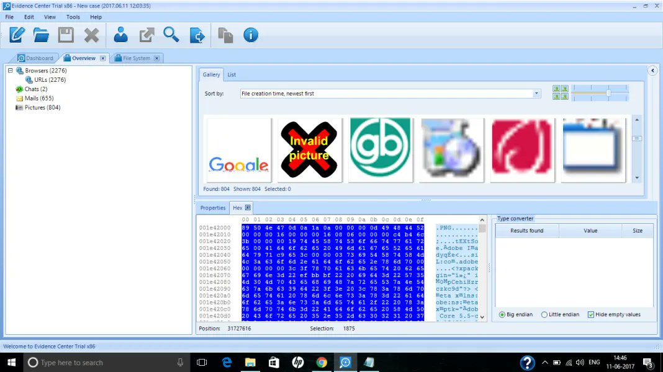Click the help question mark tray icon

(x=527, y=362)
